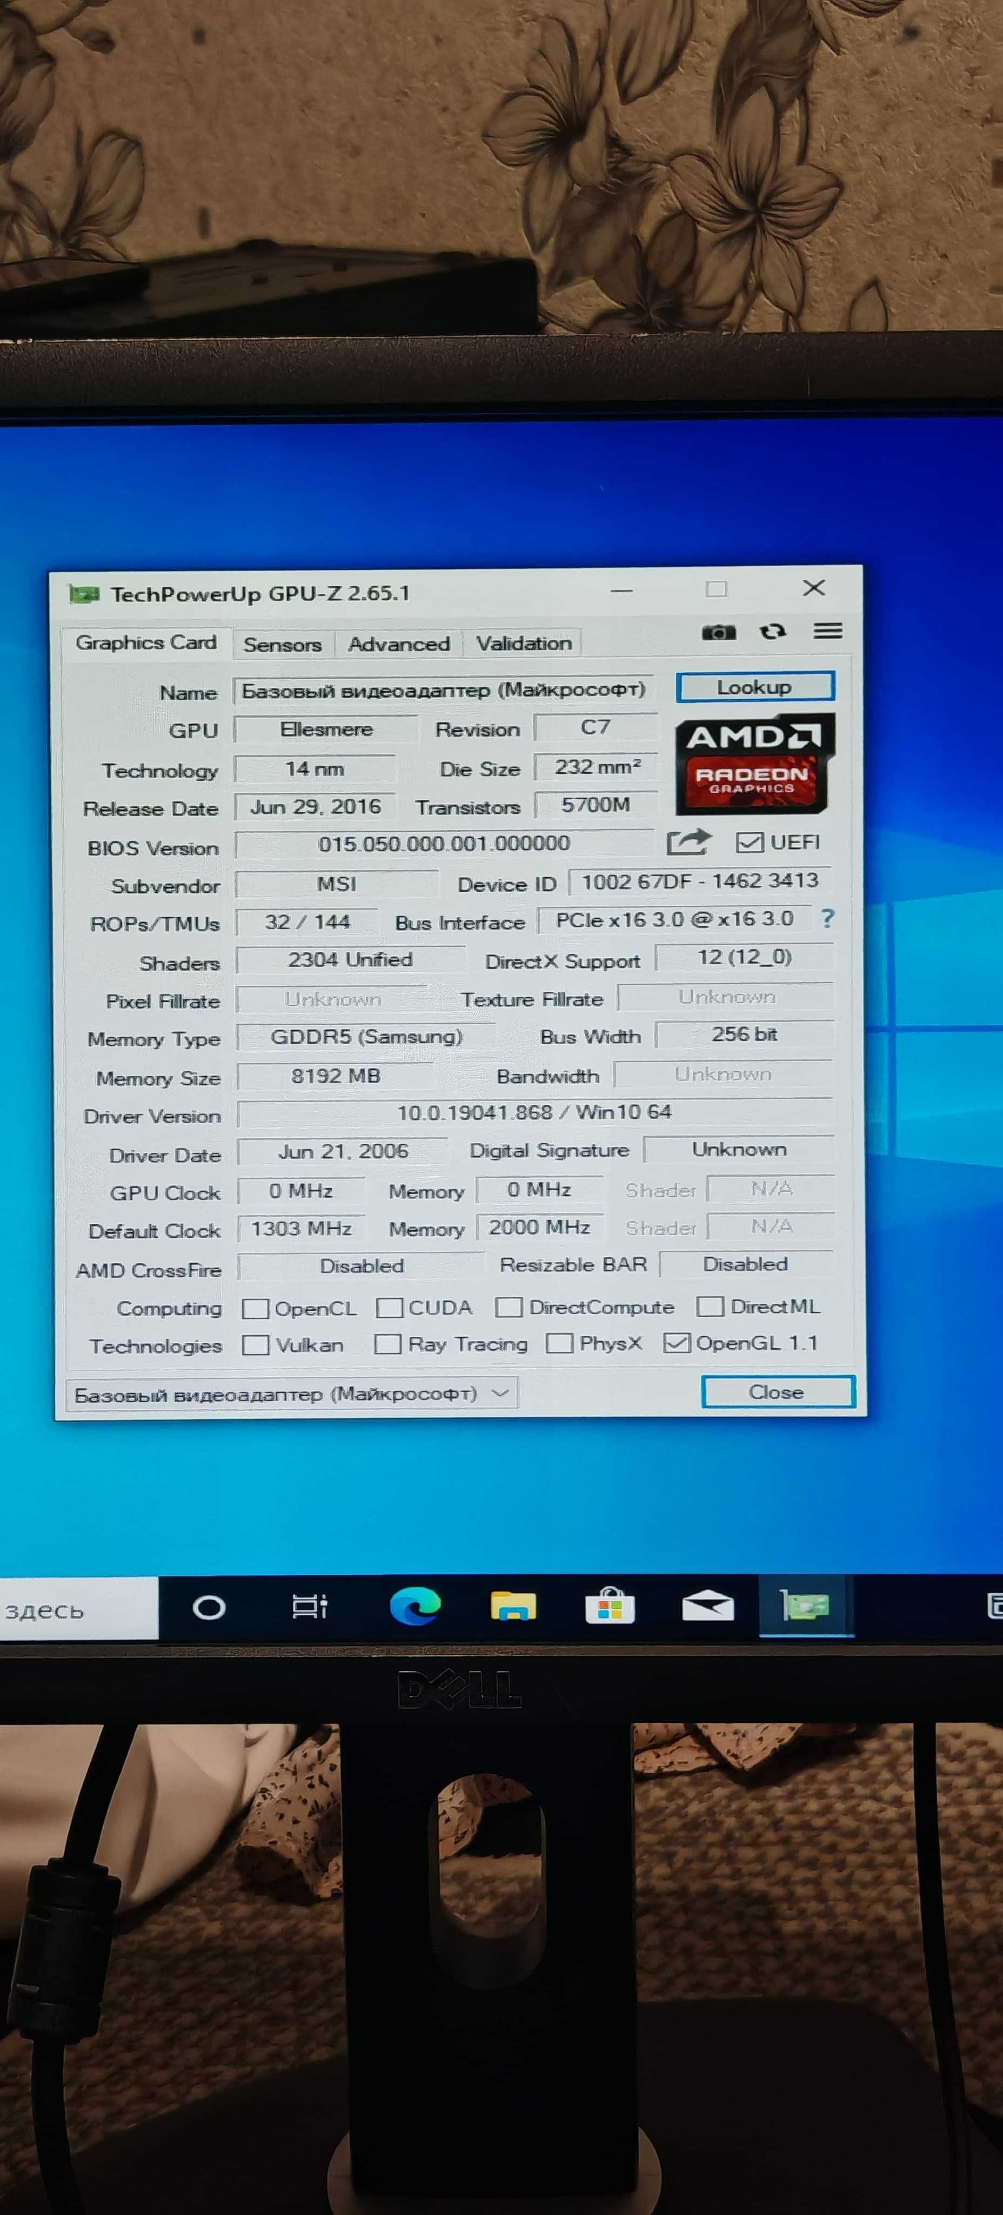Toggle the OpenCL checkbox
Screen dimensions: 1003x2215
coord(255,1309)
